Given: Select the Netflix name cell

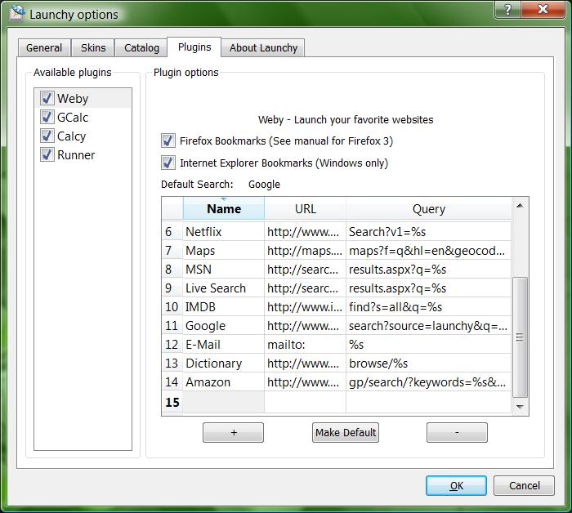Looking at the screenshot, I should [224, 231].
